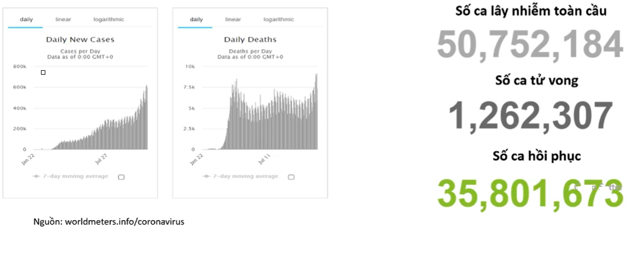Screen dimensions: 627x255
Task: Click the Daily New Cases chart title
Action: point(80,40)
